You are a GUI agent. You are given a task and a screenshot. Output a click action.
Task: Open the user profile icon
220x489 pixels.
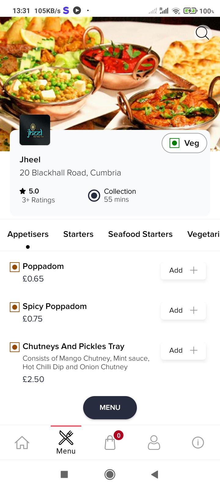tap(154, 443)
